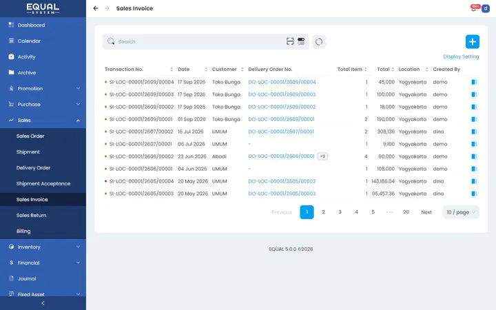The image size is (496, 310).
Task: Go to page 2
Action: point(323,212)
